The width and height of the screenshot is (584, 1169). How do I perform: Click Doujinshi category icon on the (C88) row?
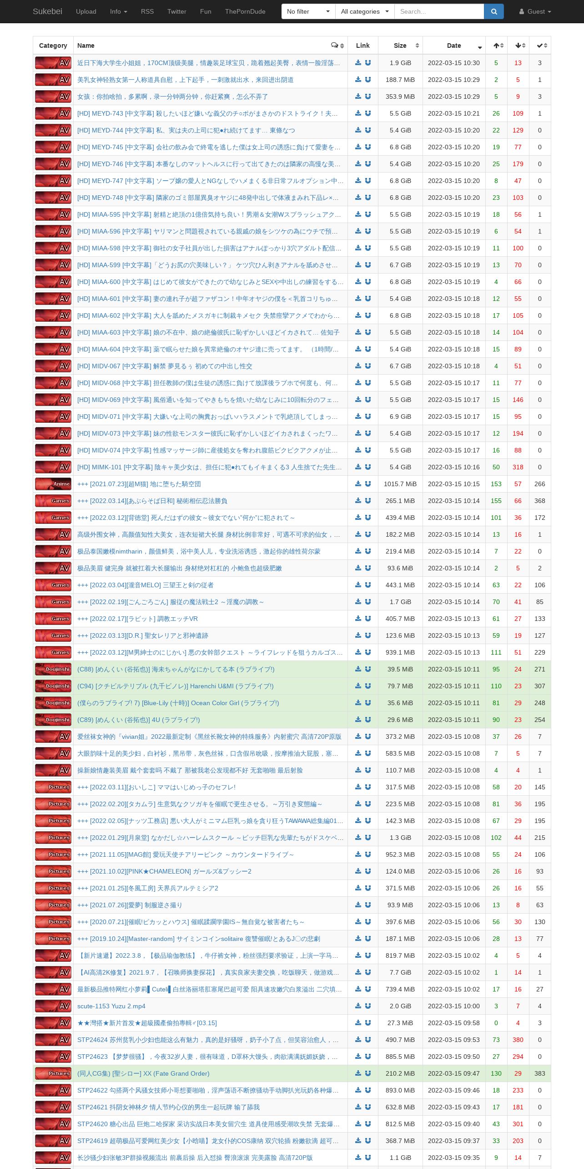(x=53, y=669)
